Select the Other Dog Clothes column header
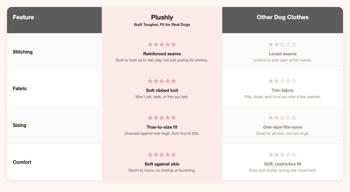The width and height of the screenshot is (350, 192). click(x=283, y=17)
